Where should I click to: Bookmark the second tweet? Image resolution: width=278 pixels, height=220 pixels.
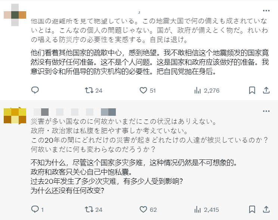click(252, 210)
